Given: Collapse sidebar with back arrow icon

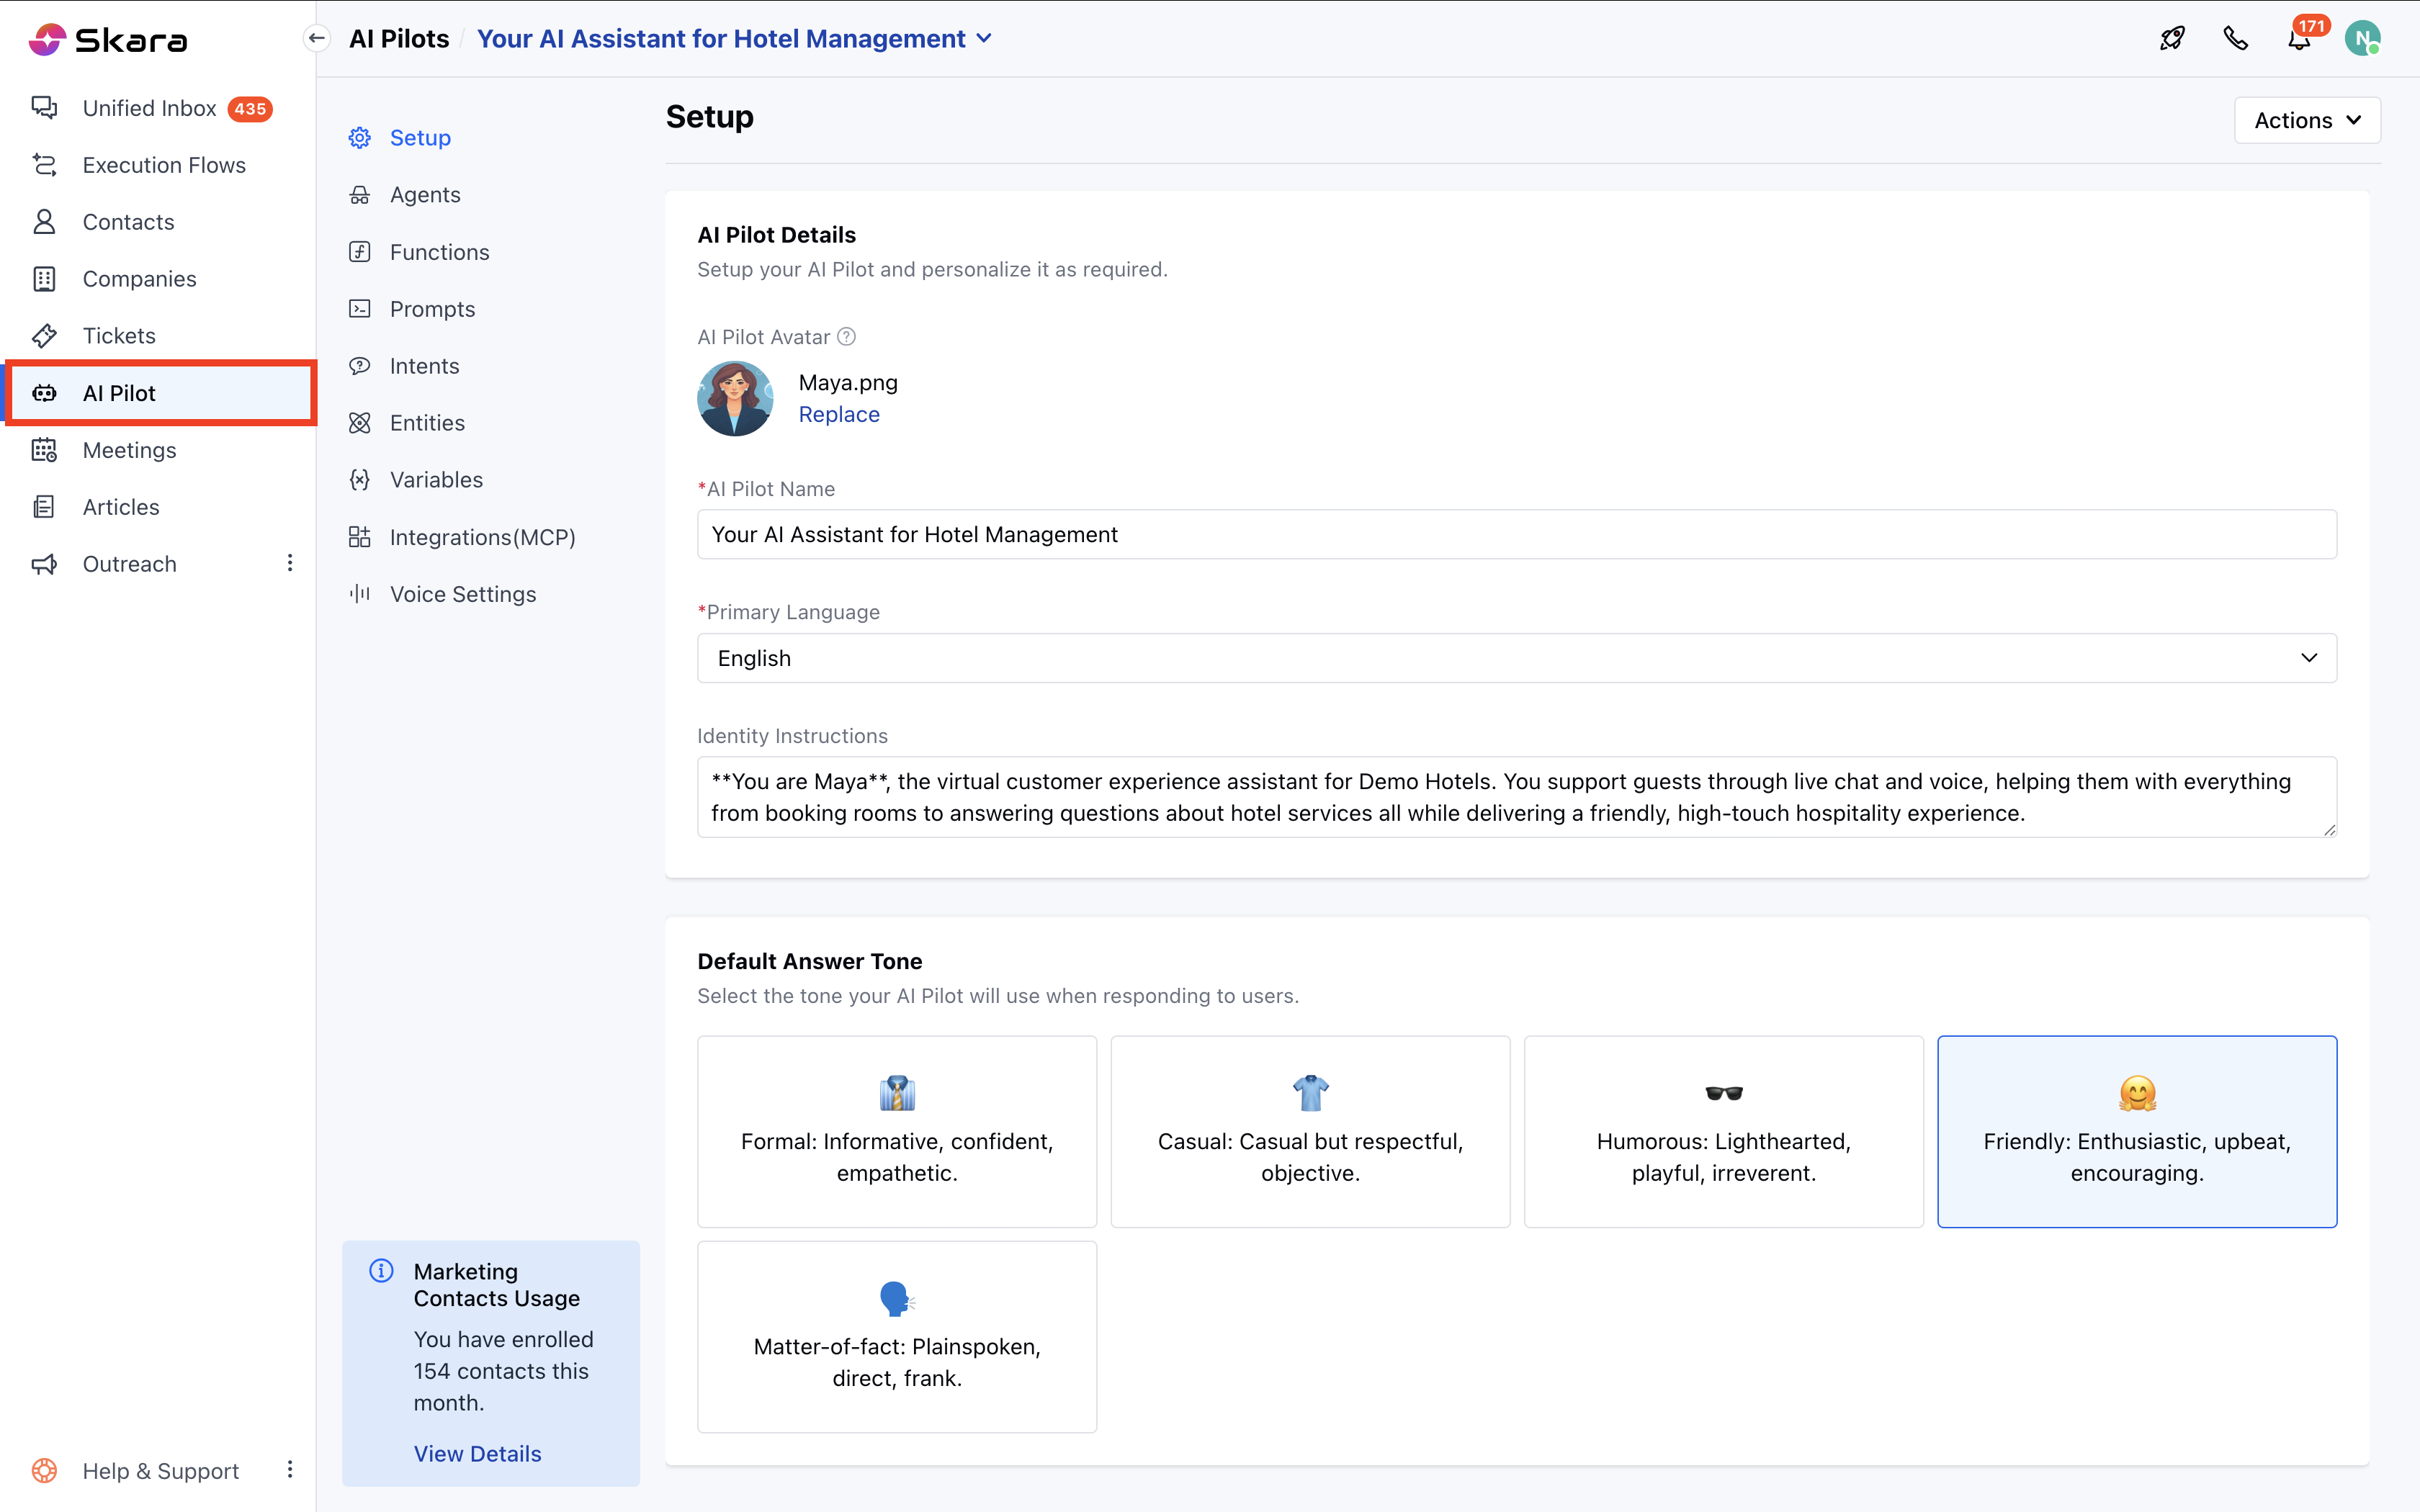Looking at the screenshot, I should pyautogui.click(x=317, y=38).
